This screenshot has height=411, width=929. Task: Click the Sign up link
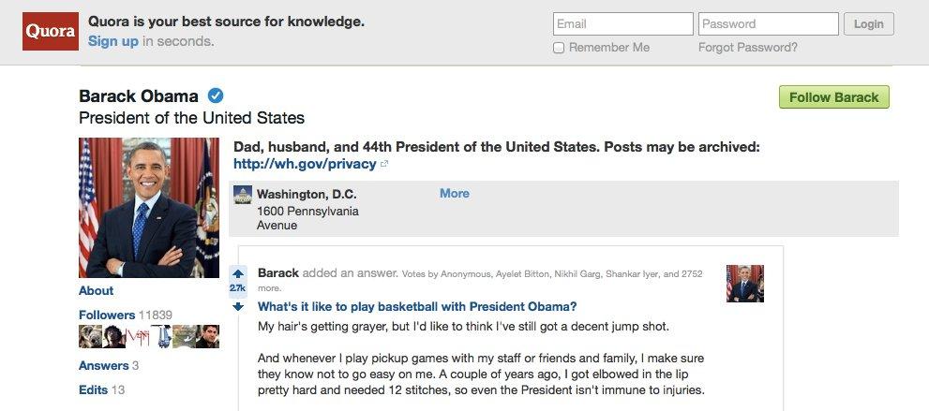113,41
